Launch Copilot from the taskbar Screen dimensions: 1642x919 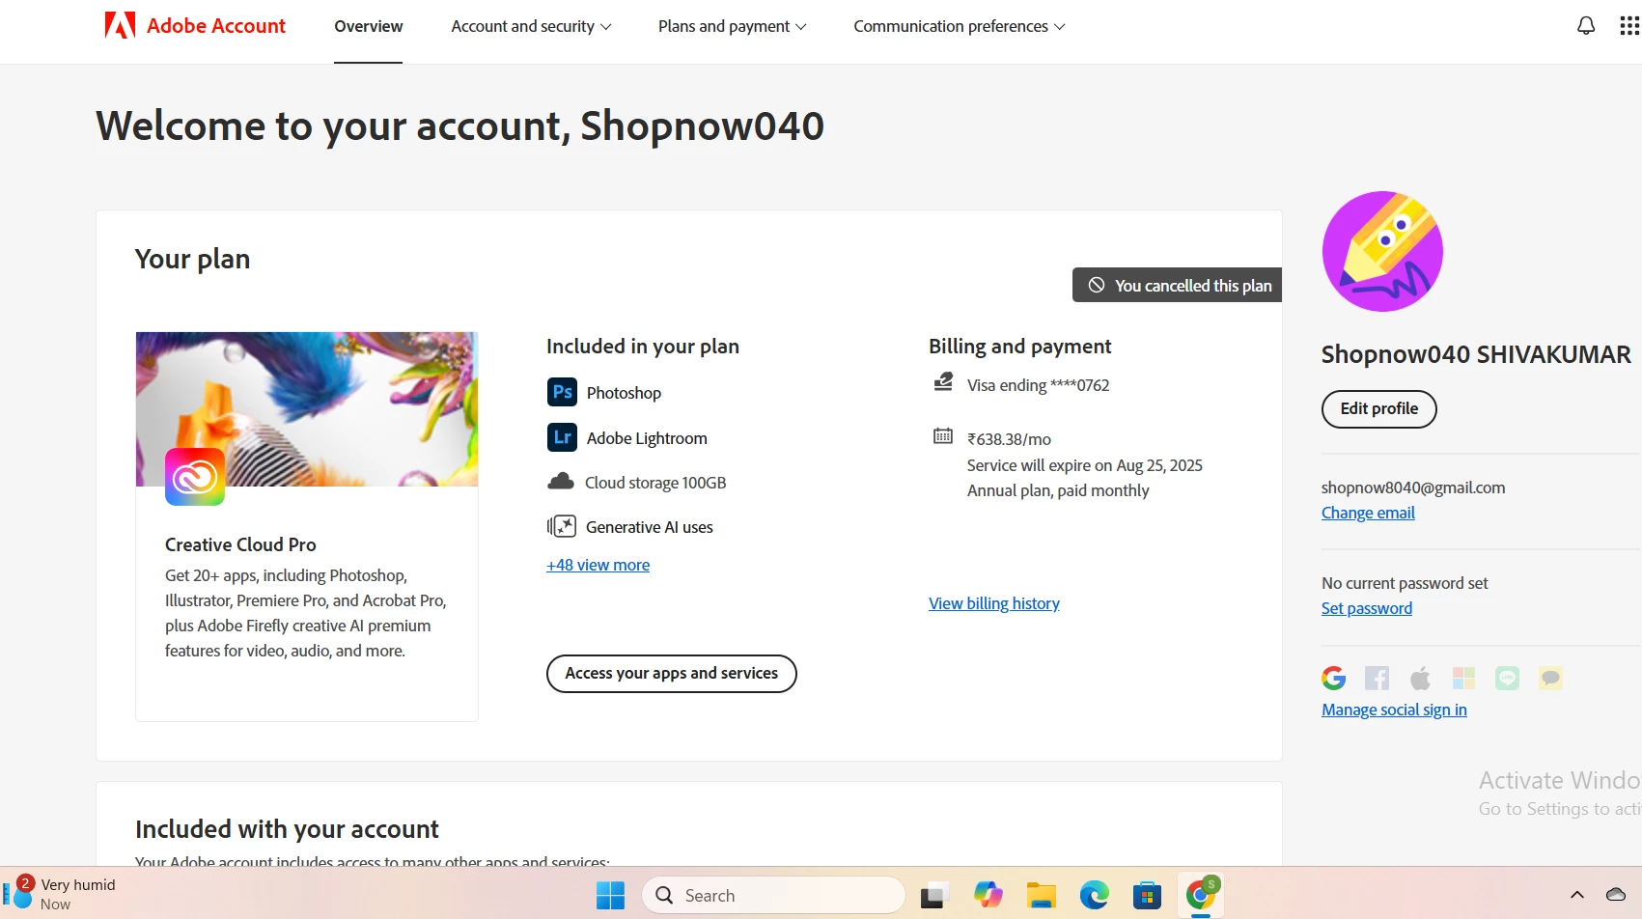(988, 895)
